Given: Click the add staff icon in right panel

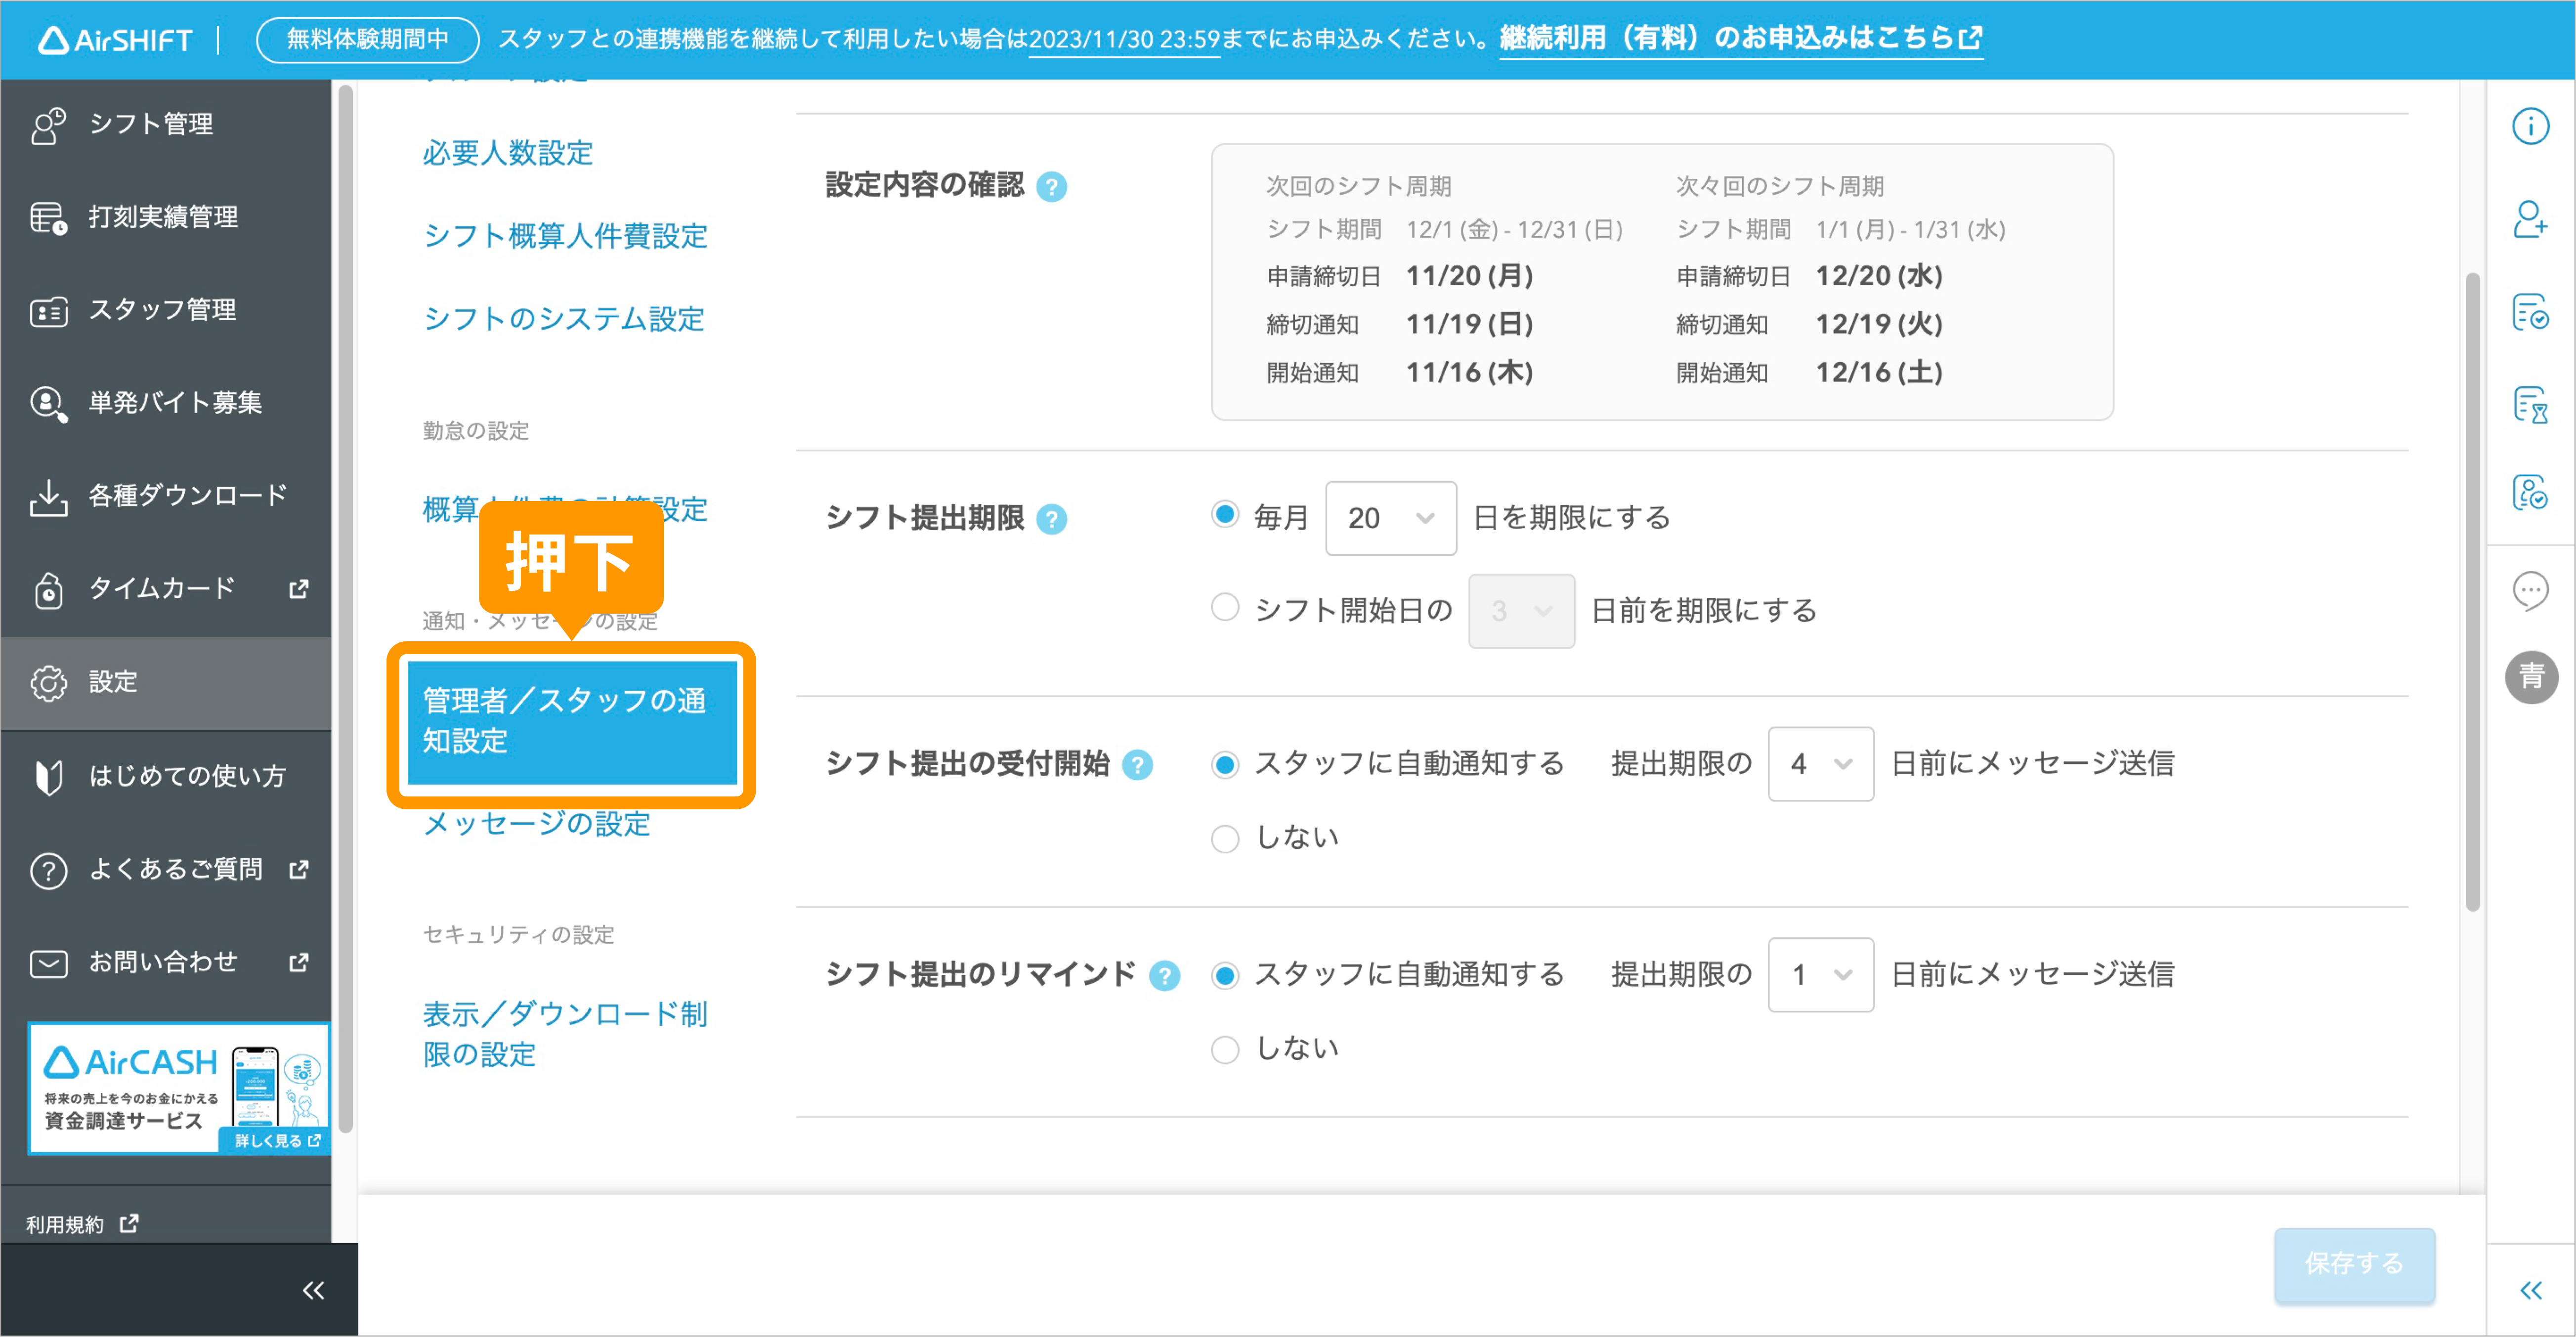Looking at the screenshot, I should click(x=2531, y=219).
